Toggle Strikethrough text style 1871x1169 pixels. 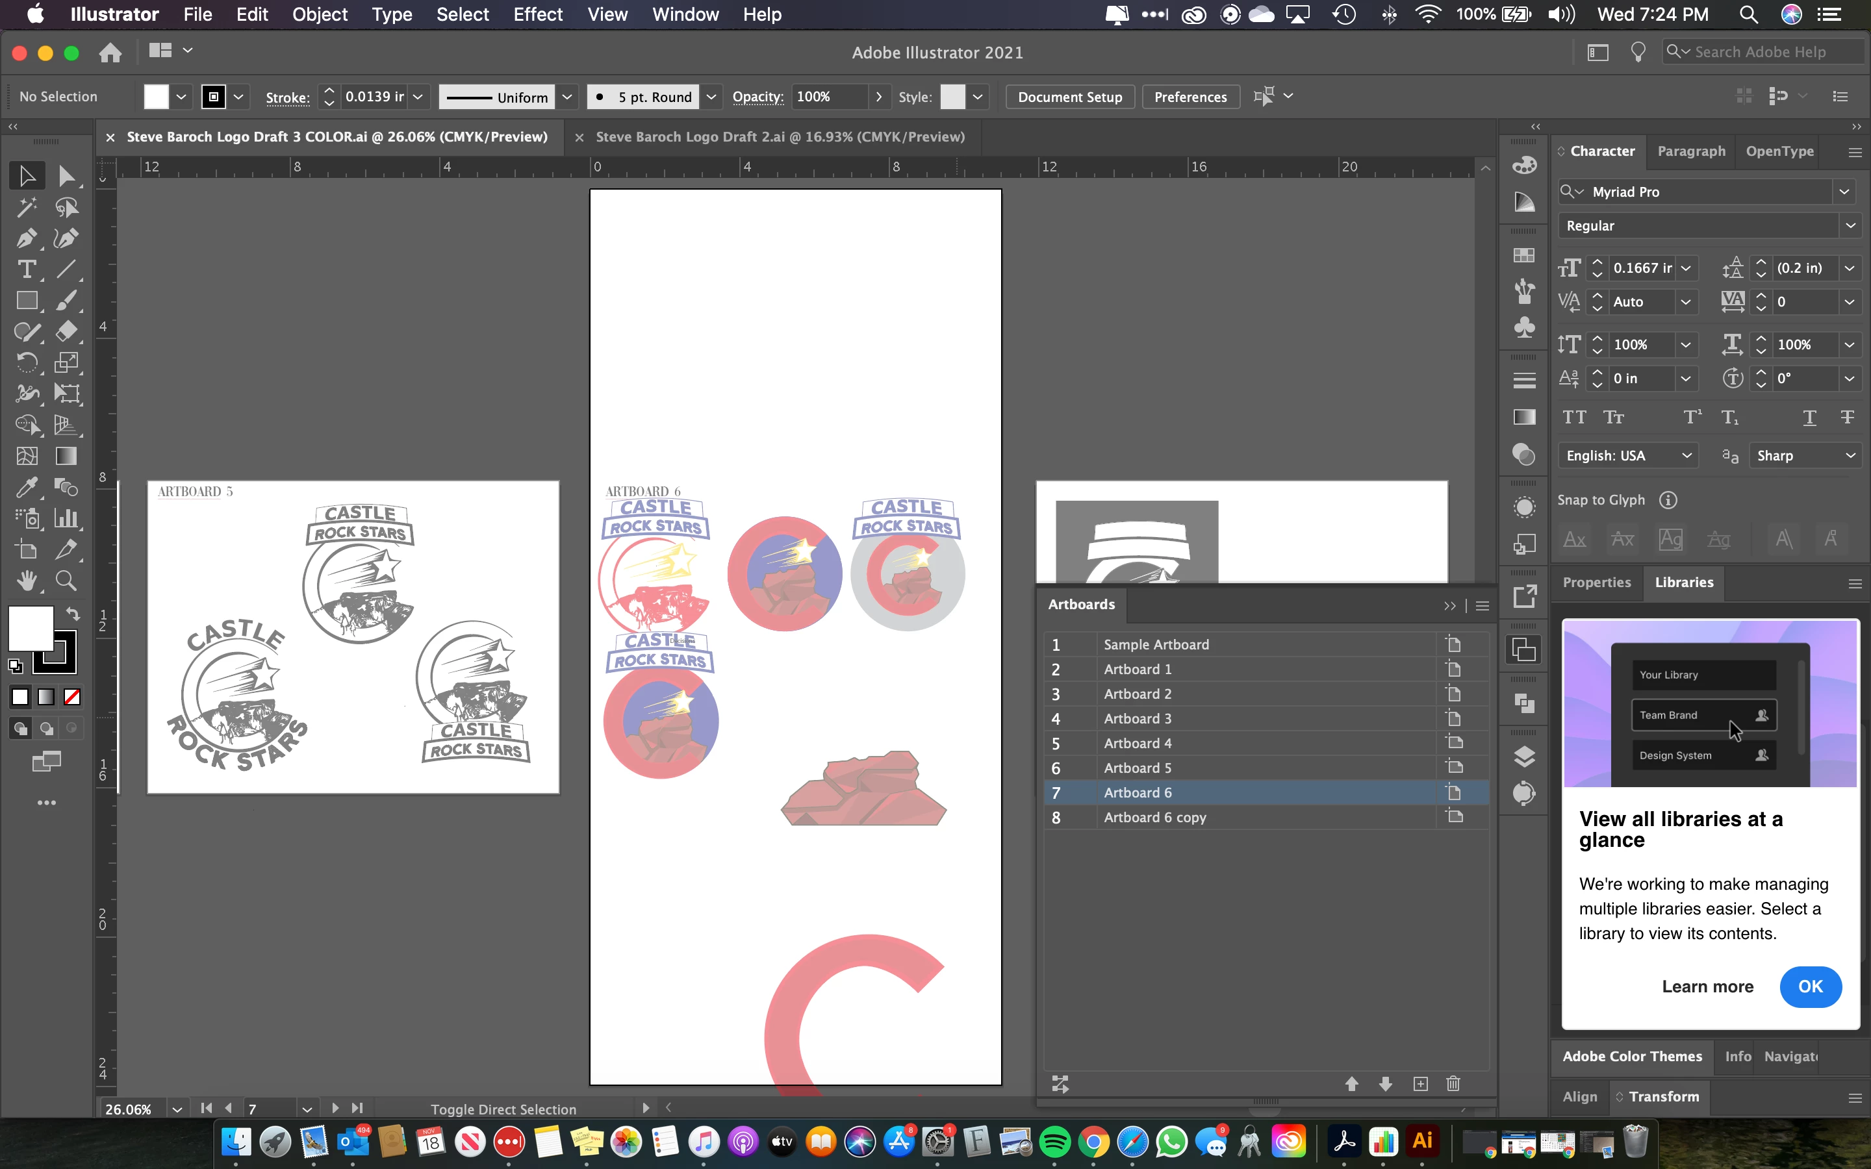[1847, 418]
